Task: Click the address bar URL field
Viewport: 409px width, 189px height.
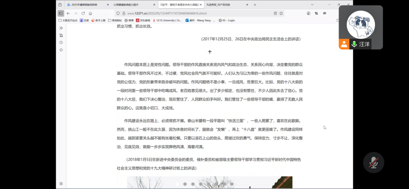Action: pos(194,13)
